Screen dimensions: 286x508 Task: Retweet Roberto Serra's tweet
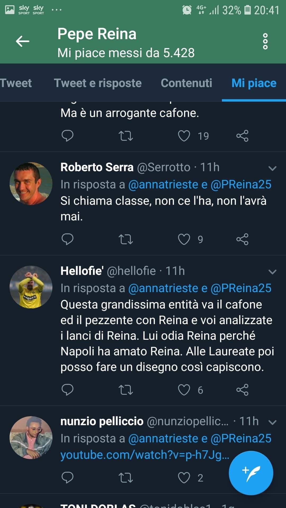pyautogui.click(x=126, y=239)
